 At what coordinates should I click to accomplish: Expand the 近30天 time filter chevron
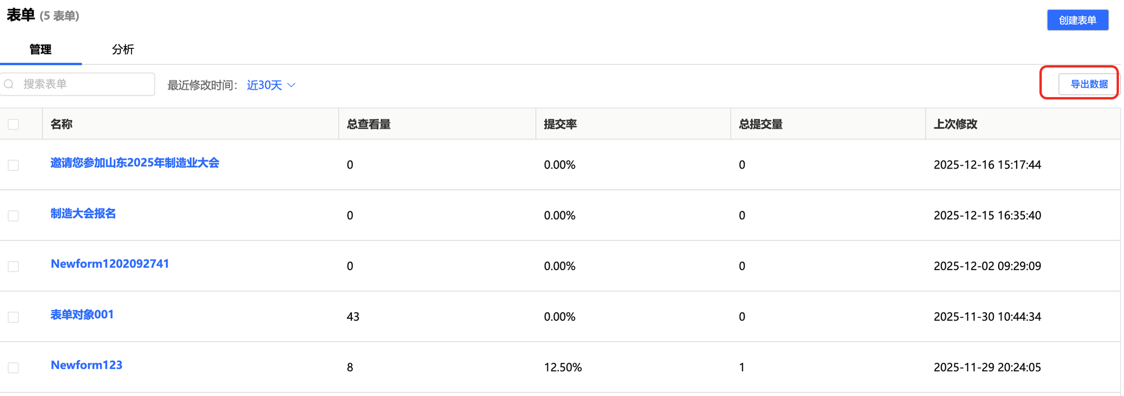click(x=291, y=85)
